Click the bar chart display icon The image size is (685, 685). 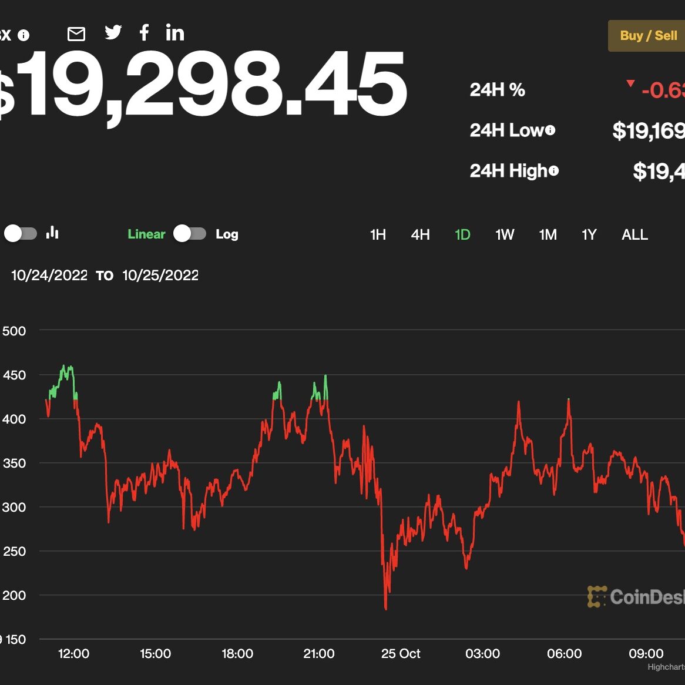point(52,233)
